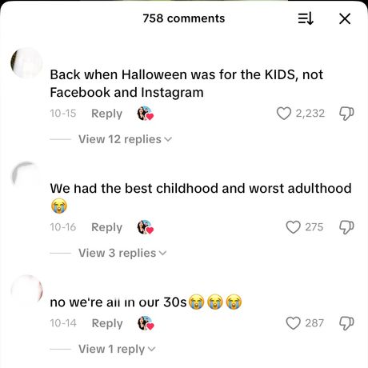This screenshot has width=368, height=368.
Task: Like the Halloween KIDS comment
Action: tap(284, 114)
